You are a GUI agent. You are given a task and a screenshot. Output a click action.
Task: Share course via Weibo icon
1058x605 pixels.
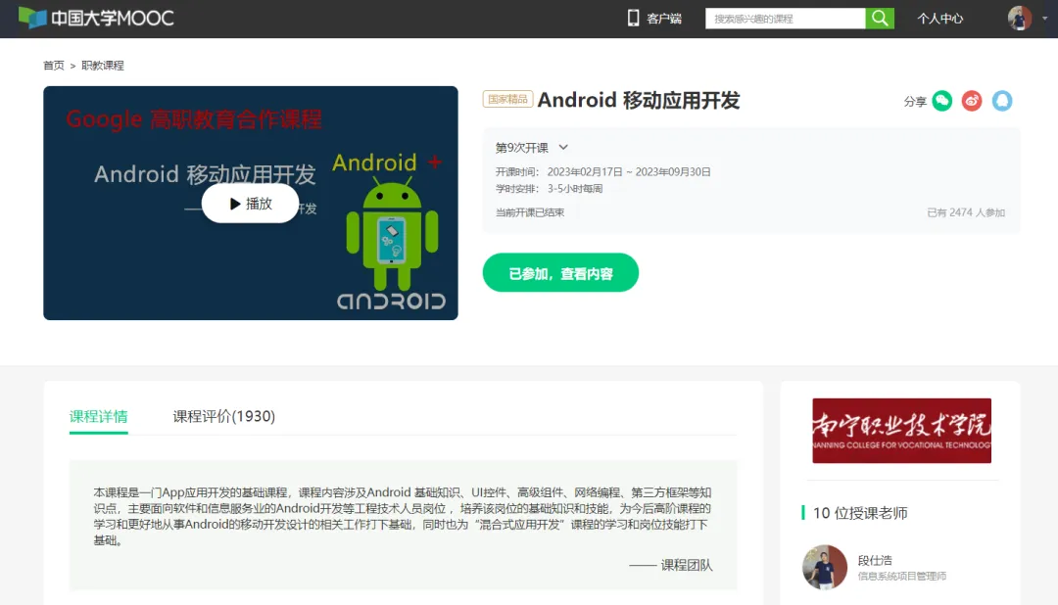tap(972, 101)
